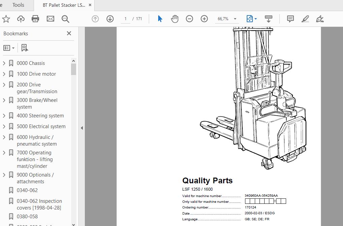The height and width of the screenshot is (226, 343).
Task: Open the 1000 Drive motor bookmark
Action: click(x=36, y=74)
